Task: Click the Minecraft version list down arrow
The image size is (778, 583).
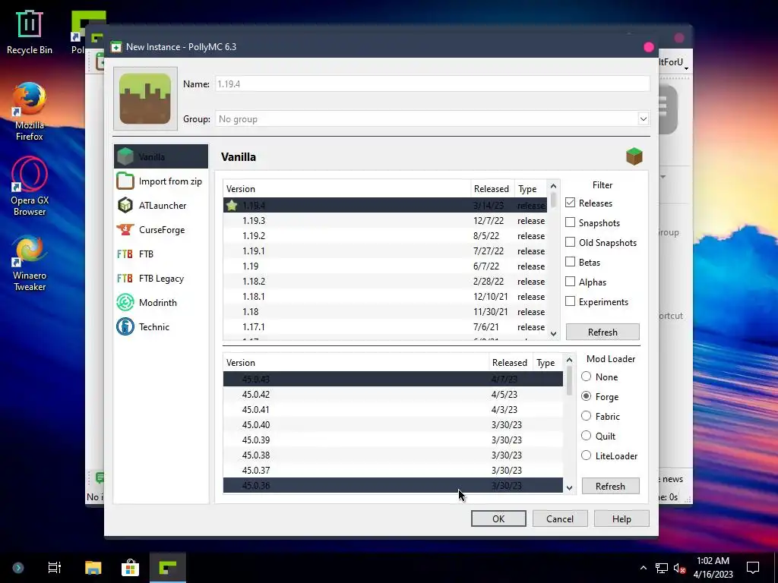Action: [x=553, y=334]
